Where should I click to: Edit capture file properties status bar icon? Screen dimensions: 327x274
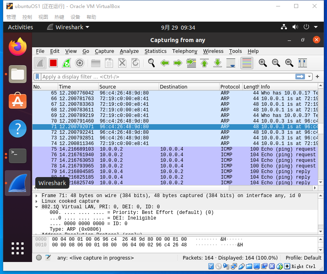[48, 258]
